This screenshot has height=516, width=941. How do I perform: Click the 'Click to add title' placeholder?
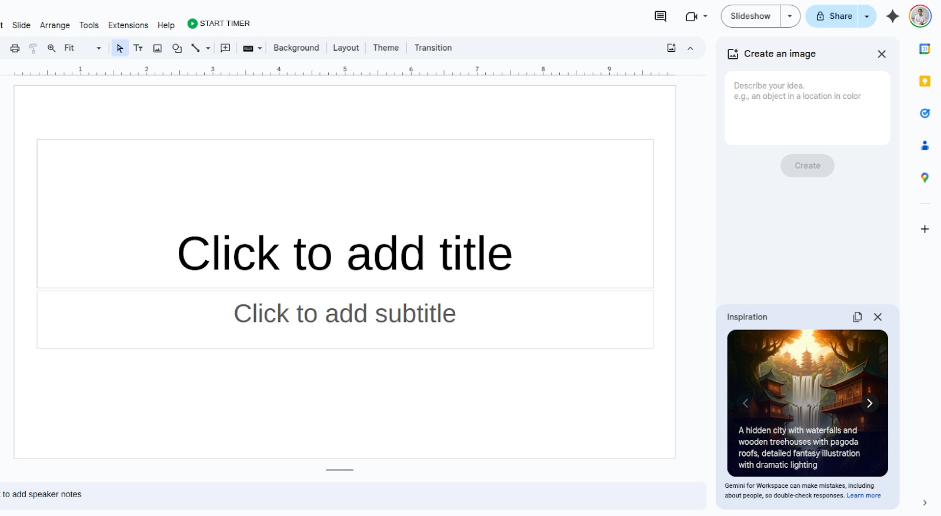(x=345, y=214)
